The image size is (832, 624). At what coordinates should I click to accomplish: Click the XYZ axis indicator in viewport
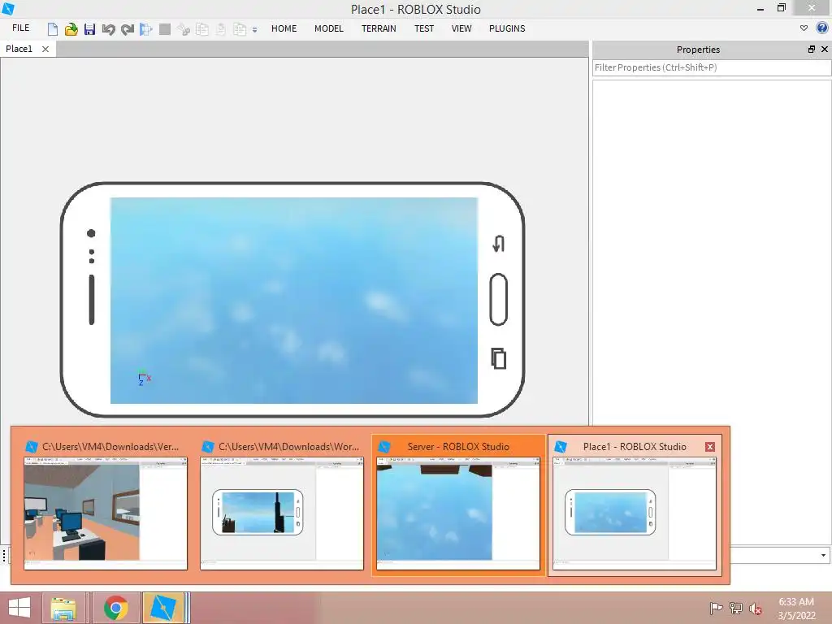pos(144,378)
